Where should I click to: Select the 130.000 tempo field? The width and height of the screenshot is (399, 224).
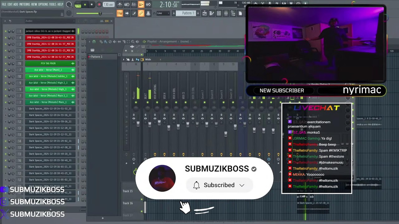(x=108, y=5)
